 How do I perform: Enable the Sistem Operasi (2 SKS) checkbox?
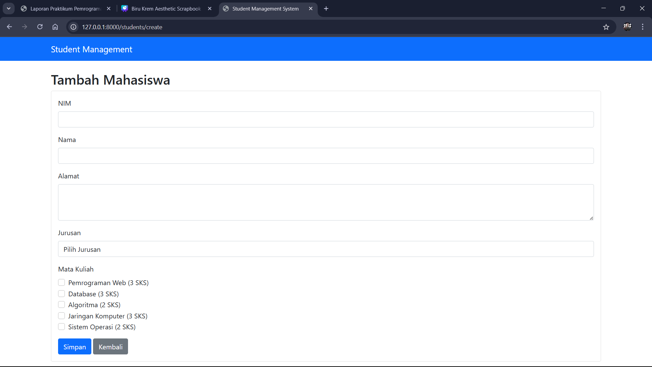point(61,327)
